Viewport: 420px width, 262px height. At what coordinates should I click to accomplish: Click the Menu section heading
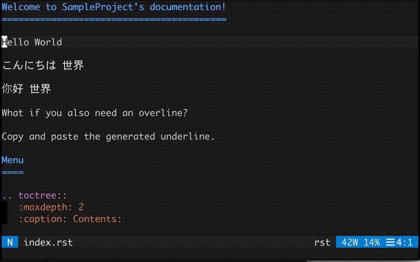click(13, 160)
